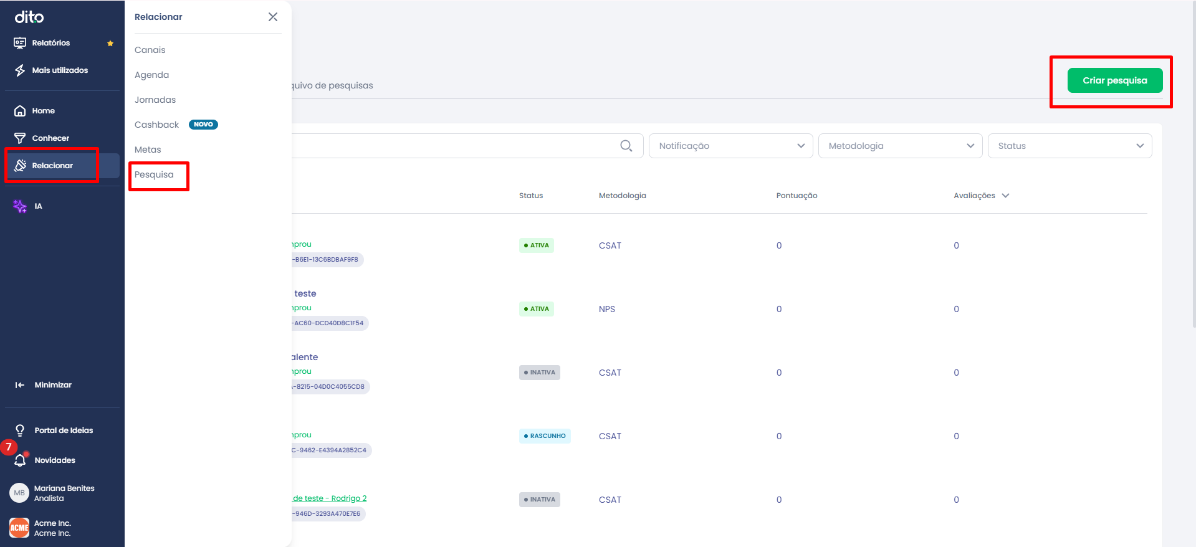The height and width of the screenshot is (547, 1196).
Task: Click the search magnifier icon
Action: click(626, 146)
